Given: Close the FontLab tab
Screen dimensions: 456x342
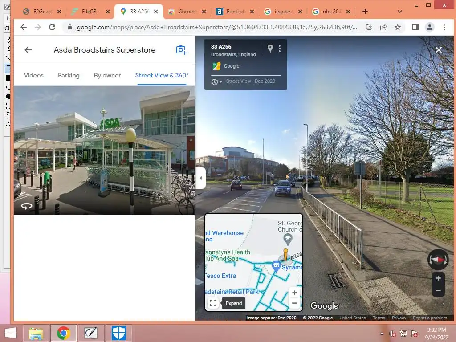Looking at the screenshot, I should (252, 12).
